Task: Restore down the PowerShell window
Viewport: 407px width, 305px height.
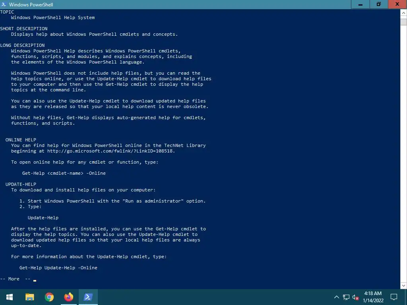Action: [379, 4]
